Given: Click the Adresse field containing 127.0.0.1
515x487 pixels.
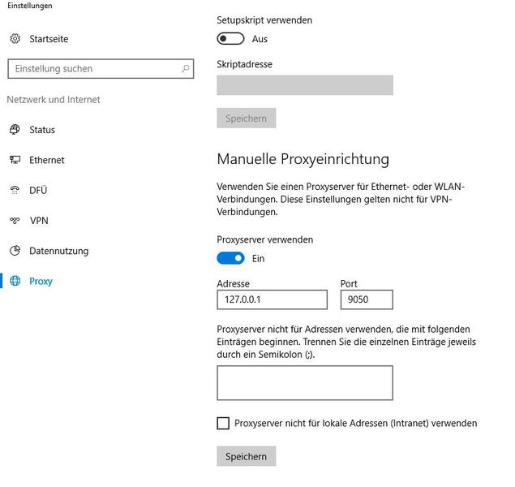Looking at the screenshot, I should (273, 300).
